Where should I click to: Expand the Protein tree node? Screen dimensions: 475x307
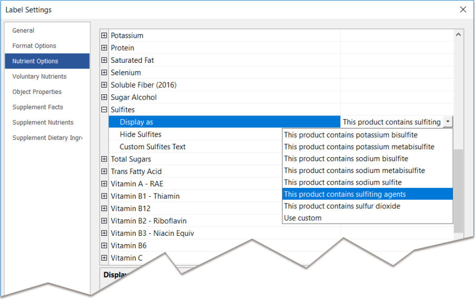click(104, 48)
